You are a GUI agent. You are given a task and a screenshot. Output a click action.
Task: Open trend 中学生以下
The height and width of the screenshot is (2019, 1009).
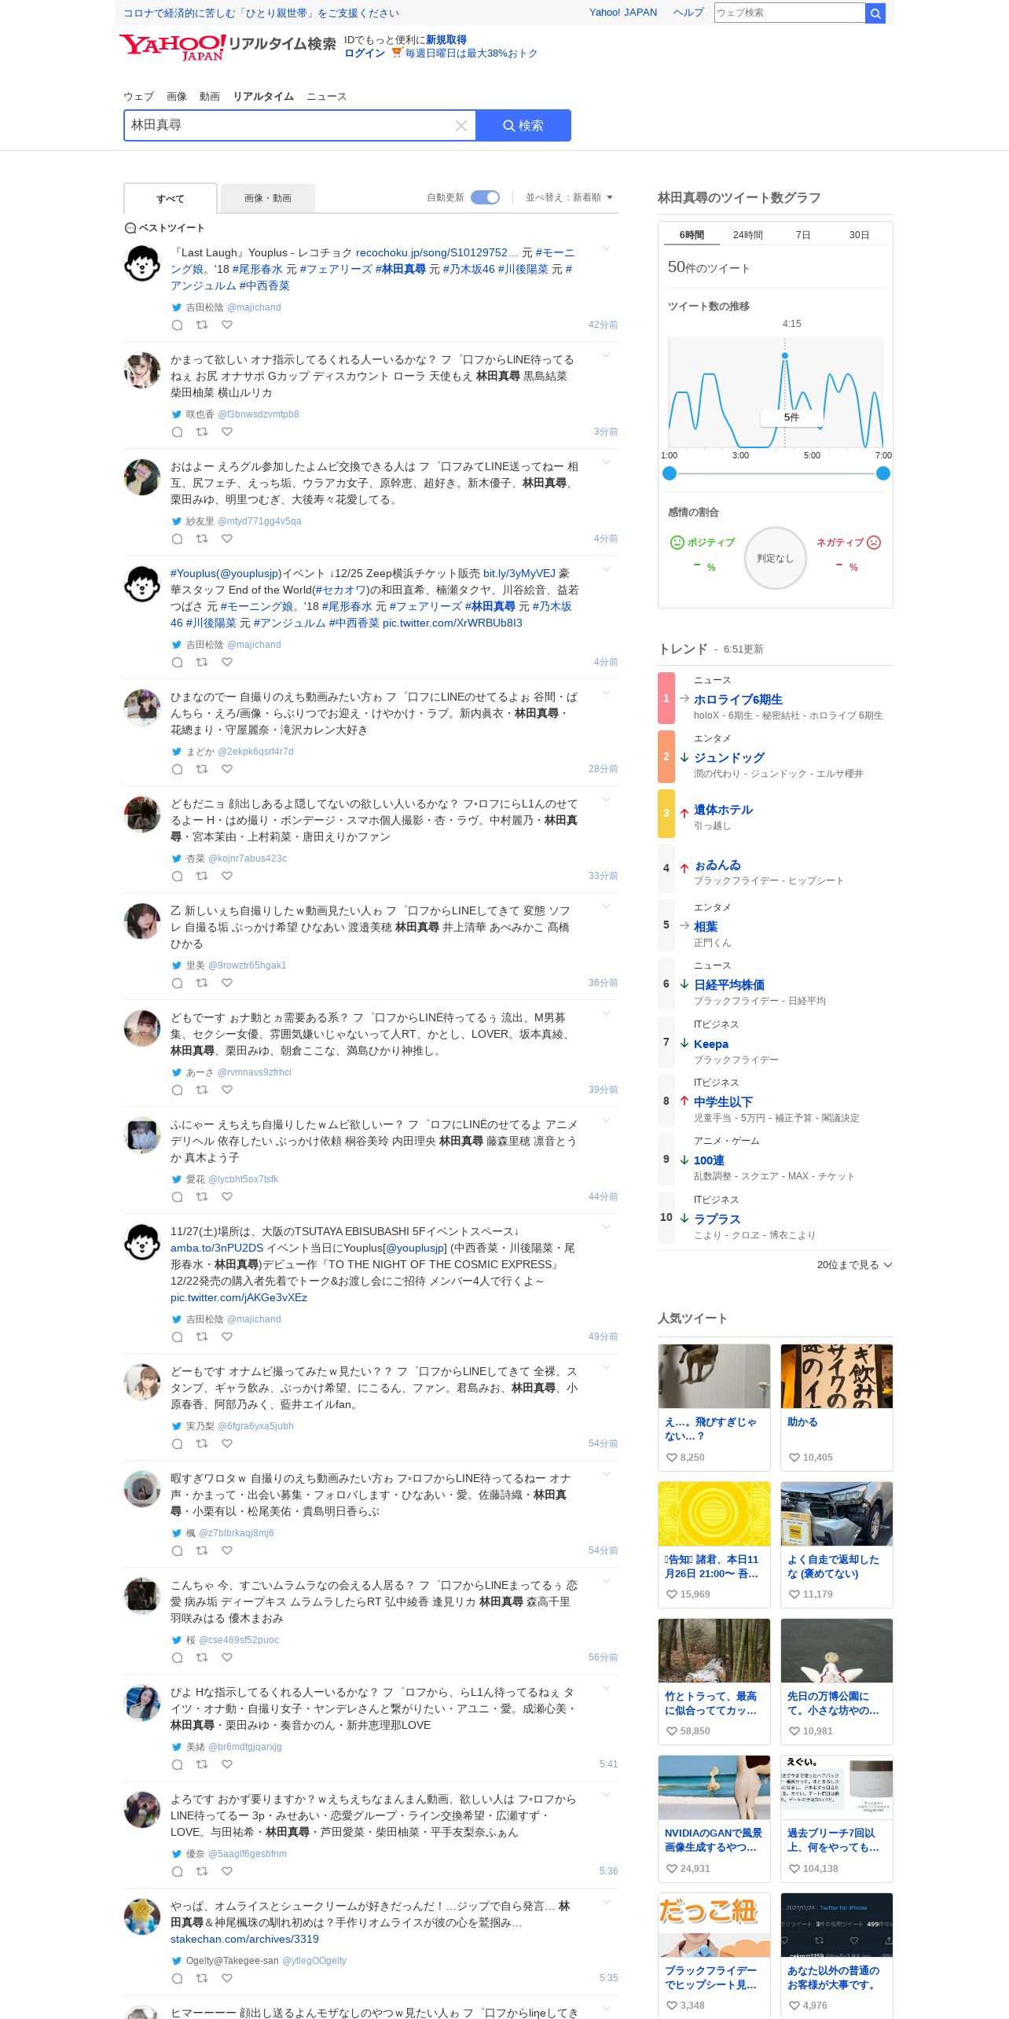(723, 1102)
